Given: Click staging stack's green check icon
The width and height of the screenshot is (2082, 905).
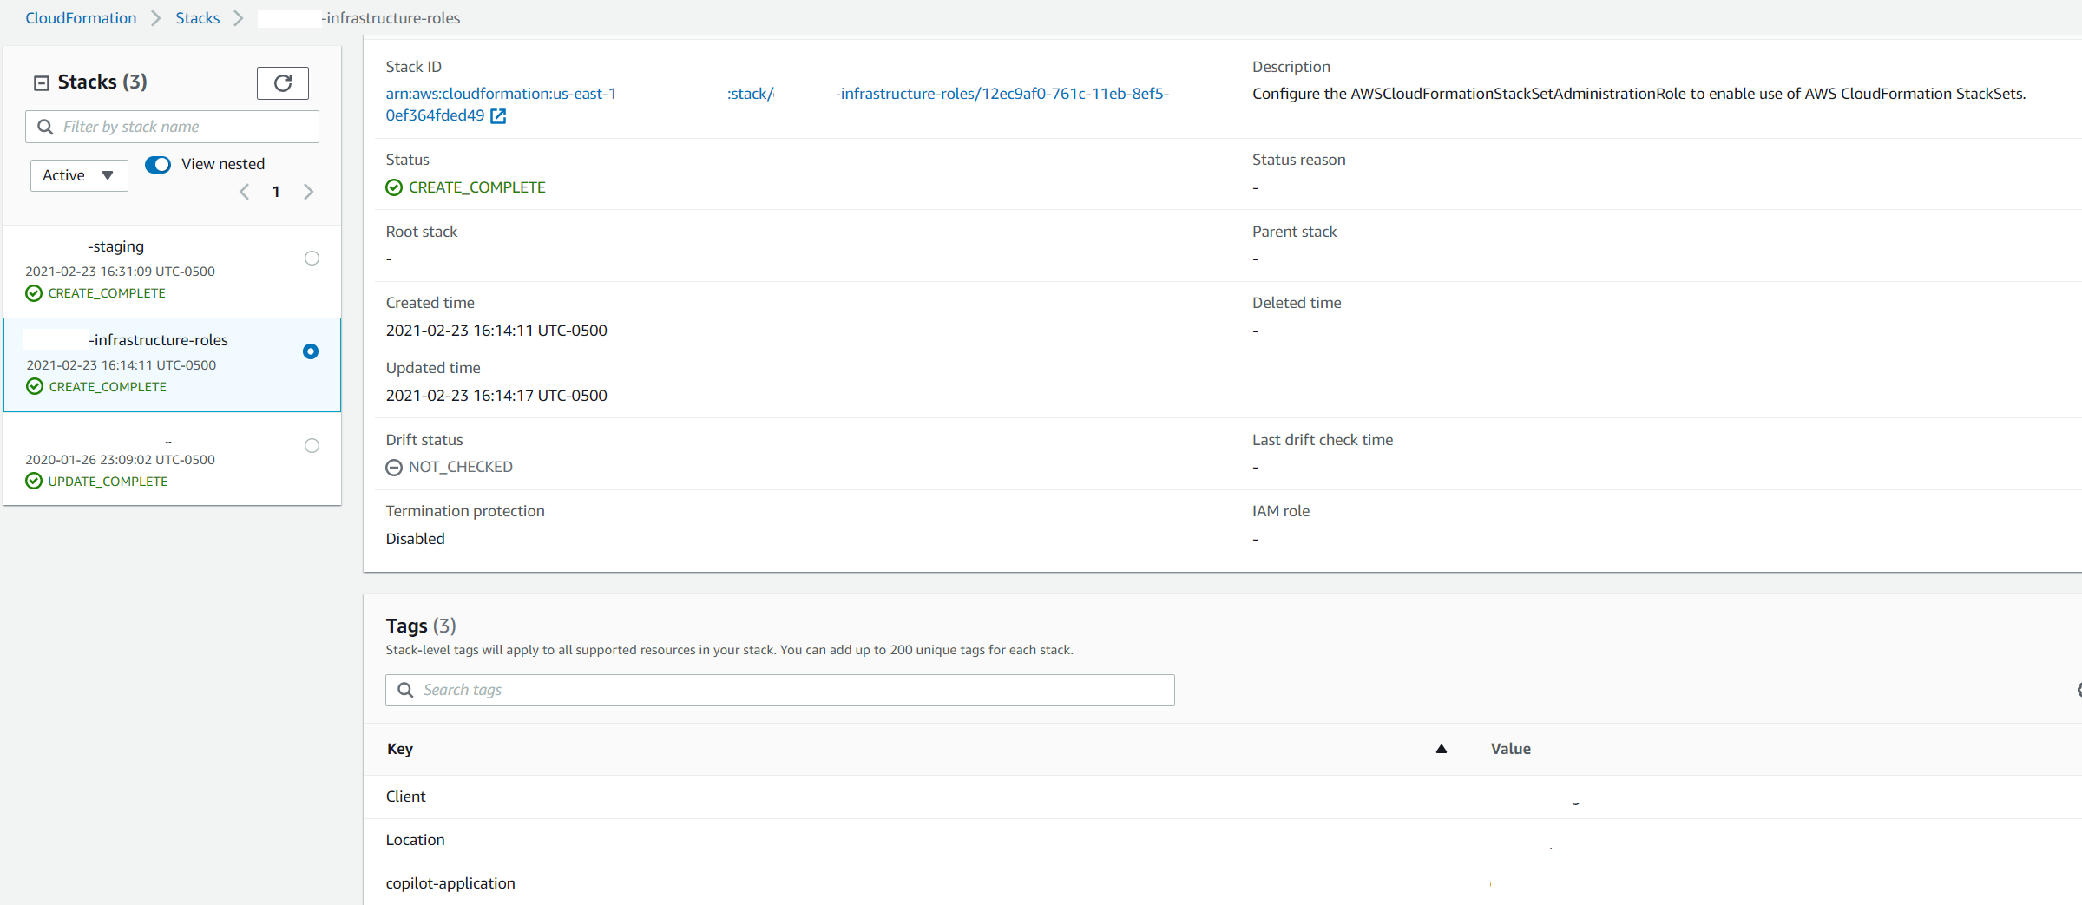Looking at the screenshot, I should click(x=34, y=293).
